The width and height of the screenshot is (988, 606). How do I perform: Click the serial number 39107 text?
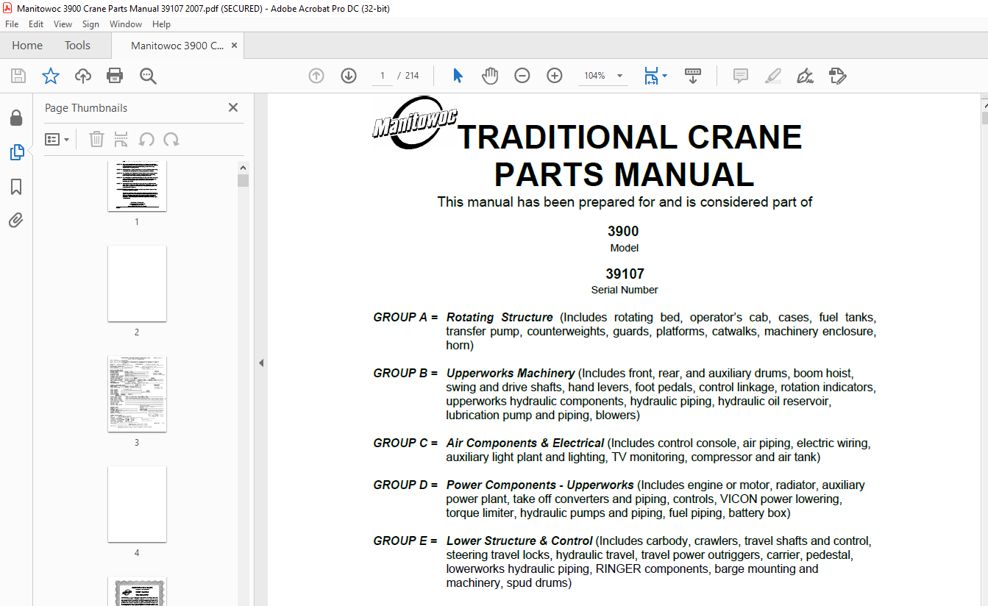[625, 274]
